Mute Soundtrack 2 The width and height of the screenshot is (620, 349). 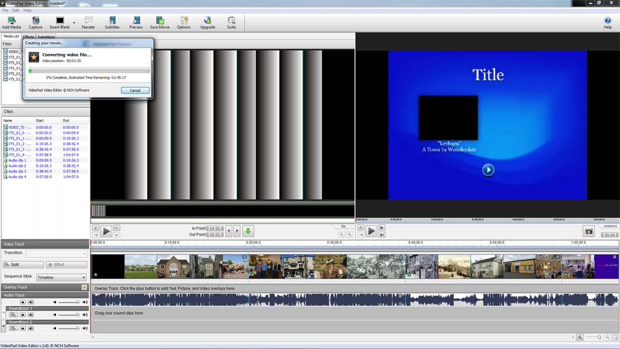[x=30, y=329]
